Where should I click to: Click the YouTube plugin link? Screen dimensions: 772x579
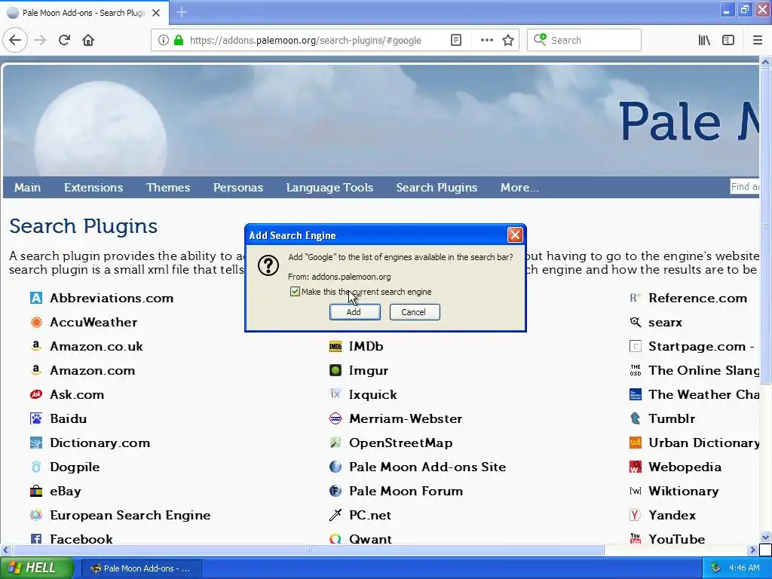click(676, 539)
